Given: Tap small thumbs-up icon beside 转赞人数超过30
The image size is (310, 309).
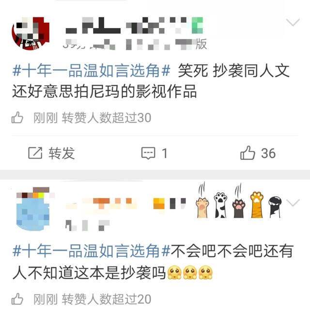Looking at the screenshot, I should pos(17,117).
